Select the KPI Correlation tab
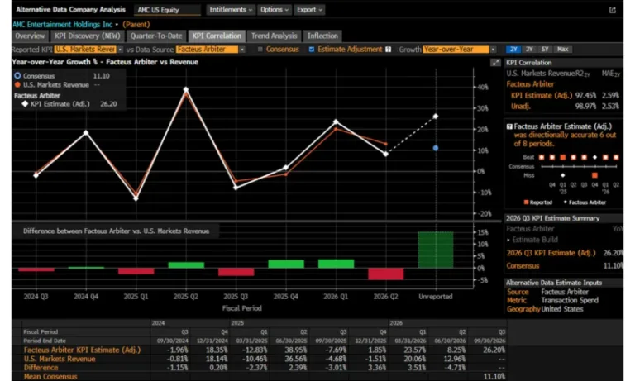The width and height of the screenshot is (635, 381). point(217,36)
